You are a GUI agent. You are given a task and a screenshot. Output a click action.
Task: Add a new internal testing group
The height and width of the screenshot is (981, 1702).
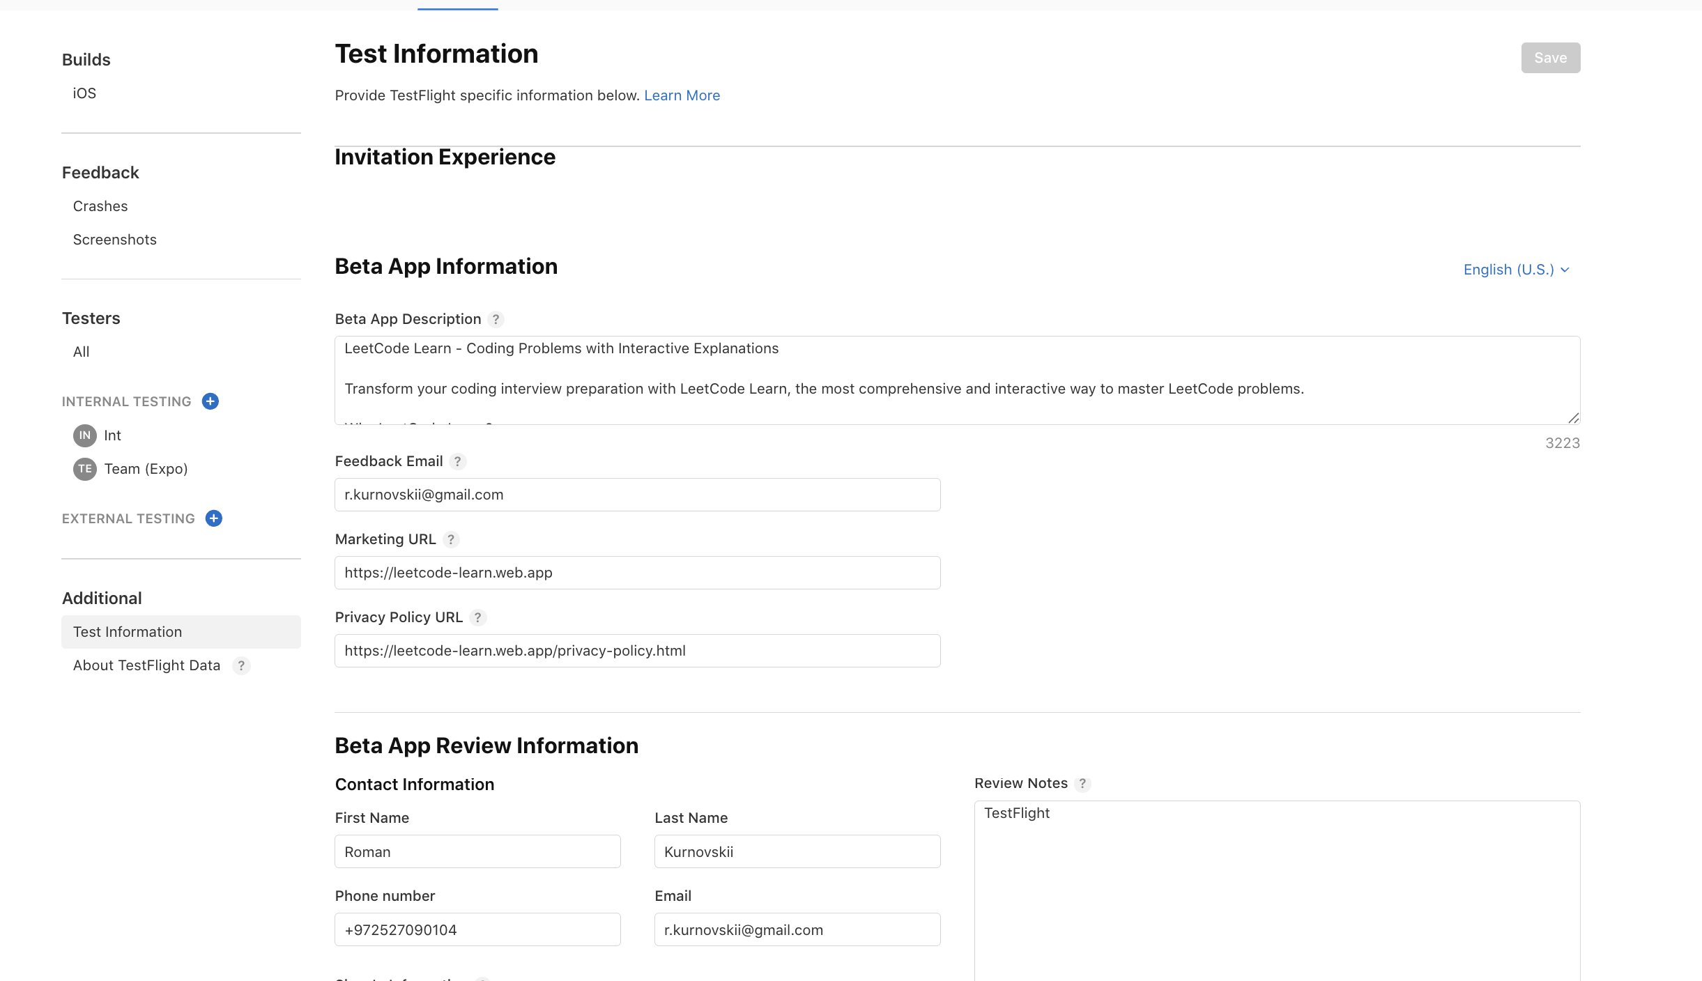(210, 401)
